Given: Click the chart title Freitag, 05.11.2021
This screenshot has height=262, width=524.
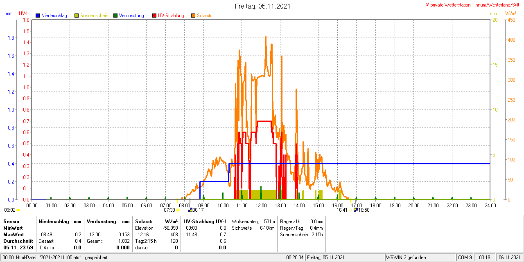Looking at the screenshot, I should pos(264,7).
